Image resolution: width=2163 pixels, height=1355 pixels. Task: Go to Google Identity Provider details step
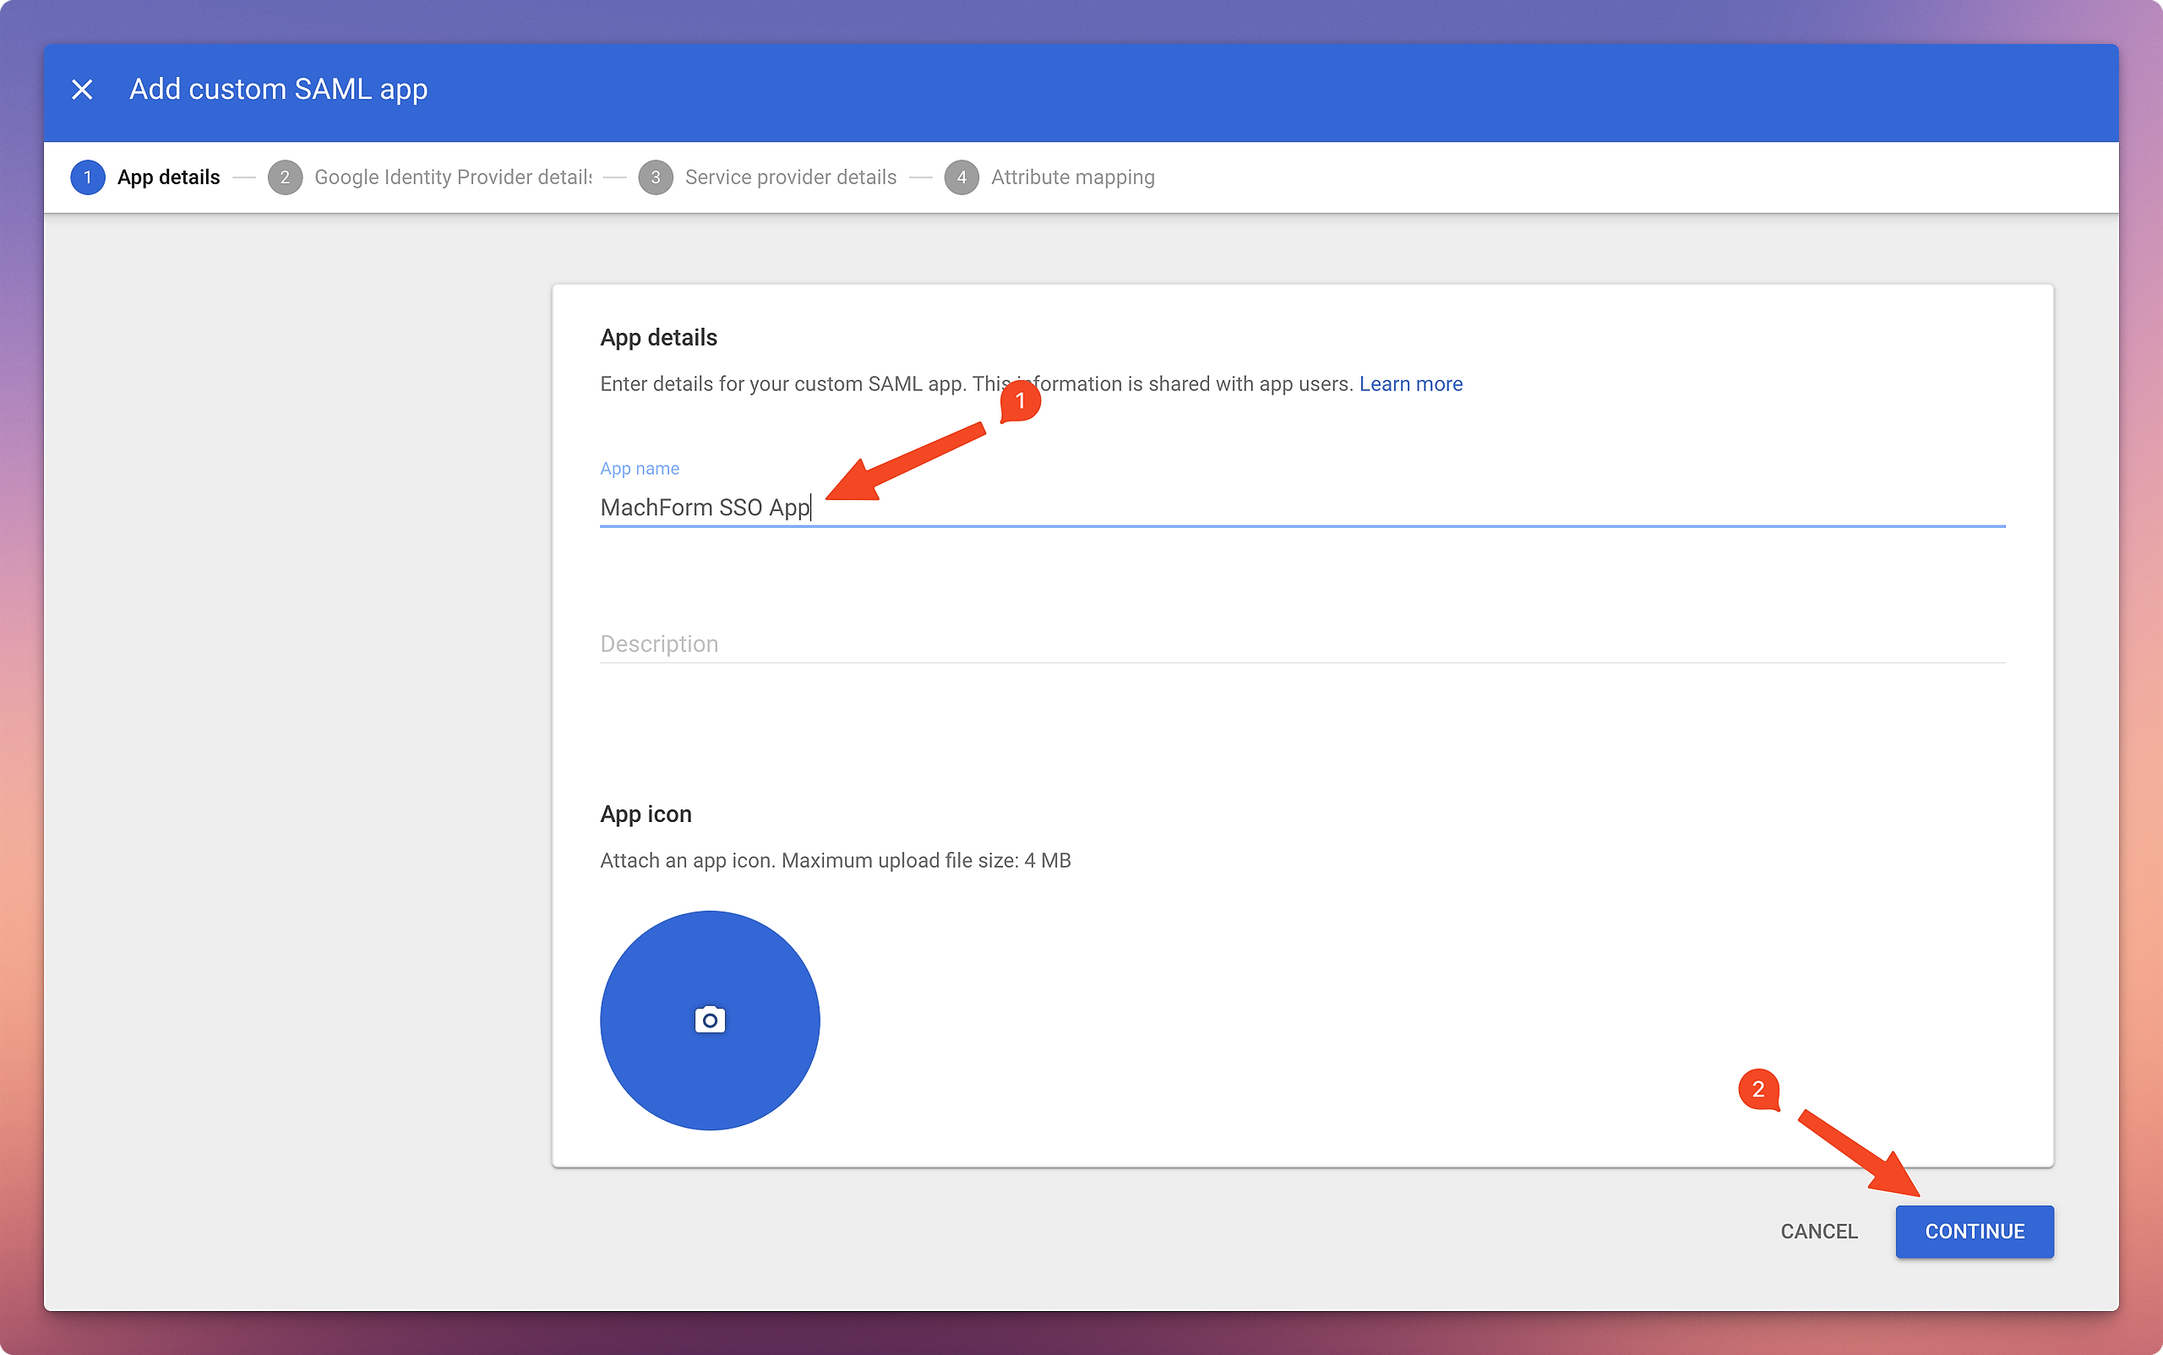(x=453, y=177)
